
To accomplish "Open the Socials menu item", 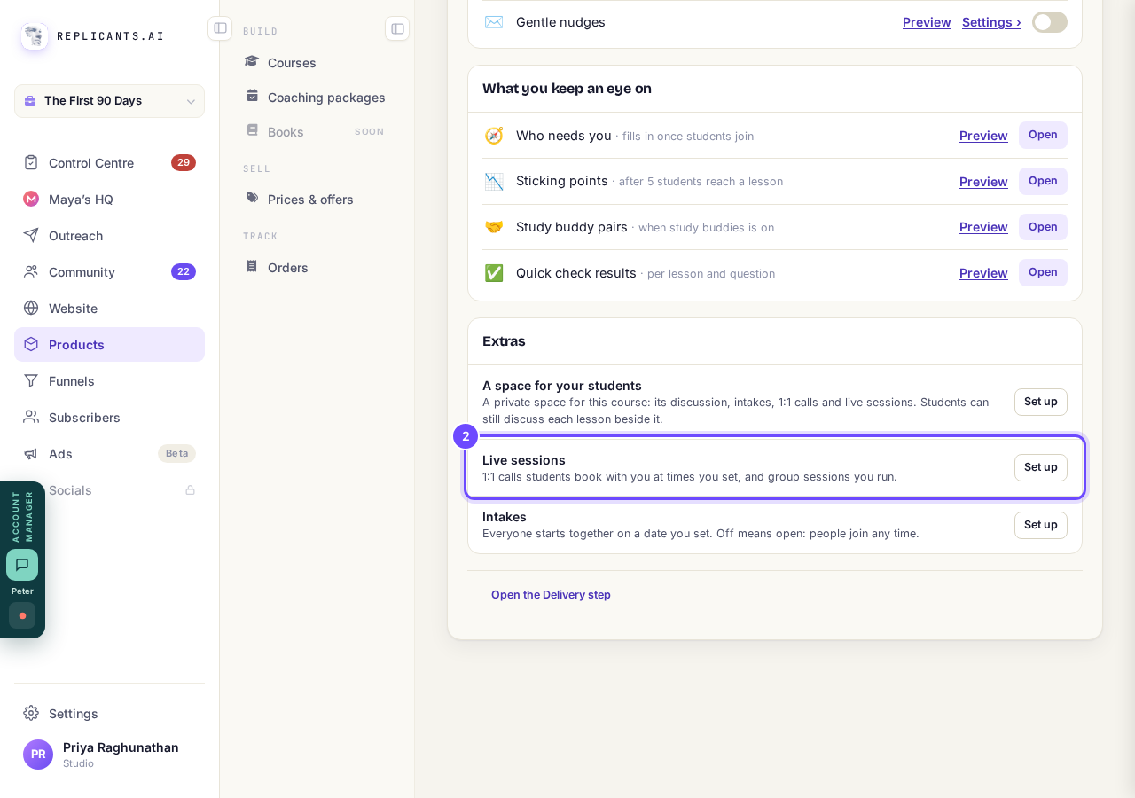I will click(x=109, y=489).
